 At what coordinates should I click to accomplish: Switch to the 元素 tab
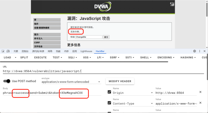(16, 51)
